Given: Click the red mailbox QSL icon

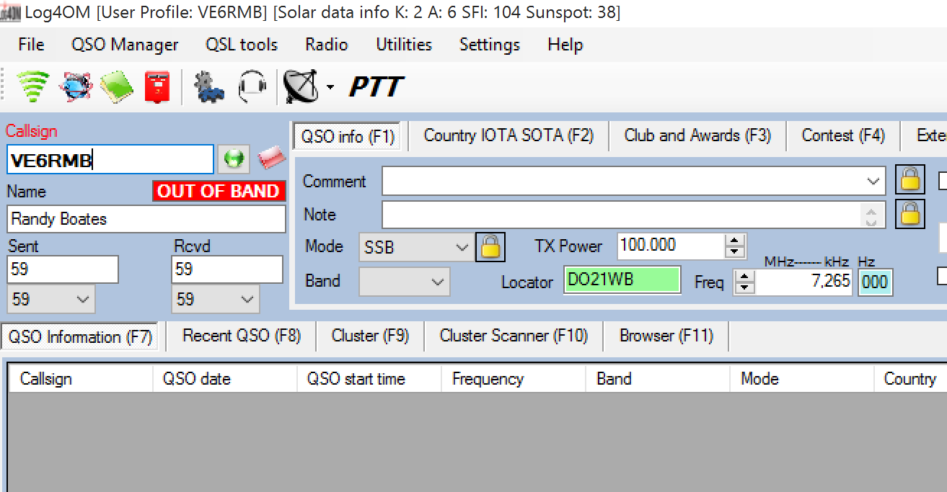Looking at the screenshot, I should 157,86.
